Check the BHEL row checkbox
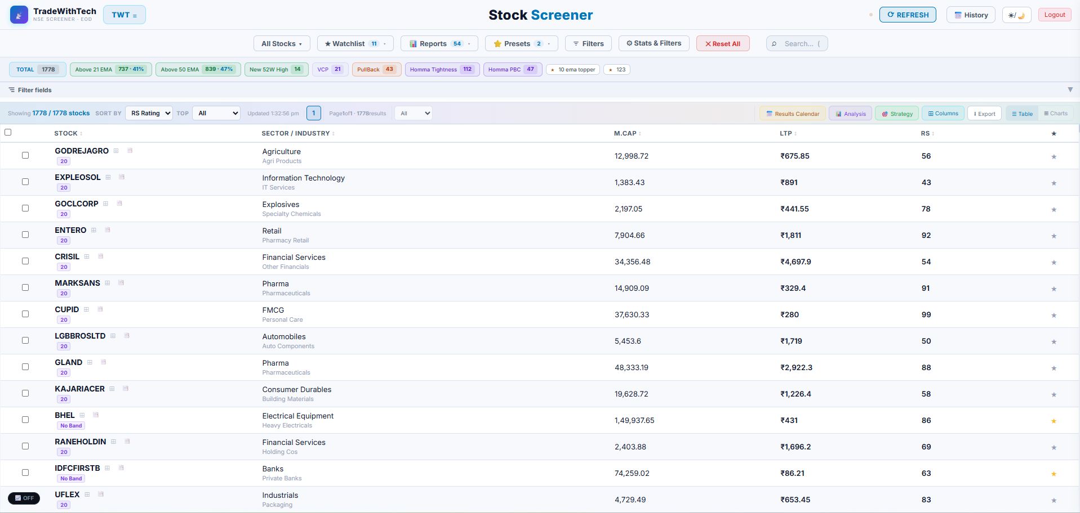This screenshot has width=1080, height=513. tap(25, 420)
